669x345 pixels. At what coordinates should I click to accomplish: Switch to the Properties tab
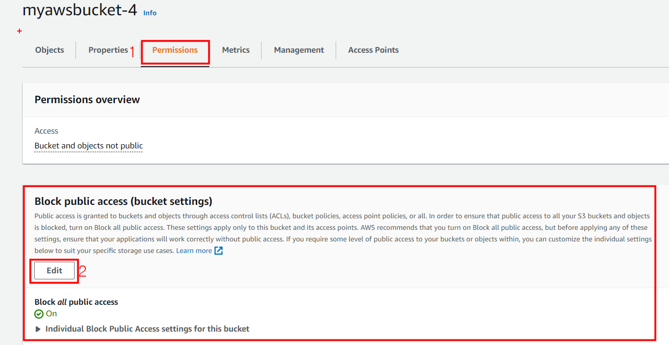tap(108, 50)
